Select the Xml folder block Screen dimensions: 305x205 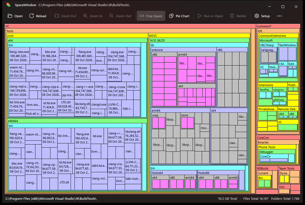284,189
